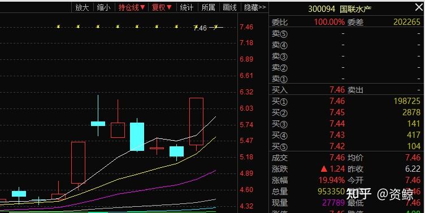
Task: Click the 7.46 price axis label
Action: pos(246,27)
